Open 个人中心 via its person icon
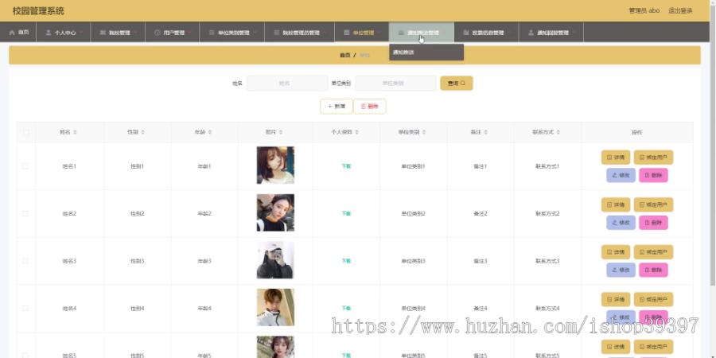 pyautogui.click(x=49, y=33)
